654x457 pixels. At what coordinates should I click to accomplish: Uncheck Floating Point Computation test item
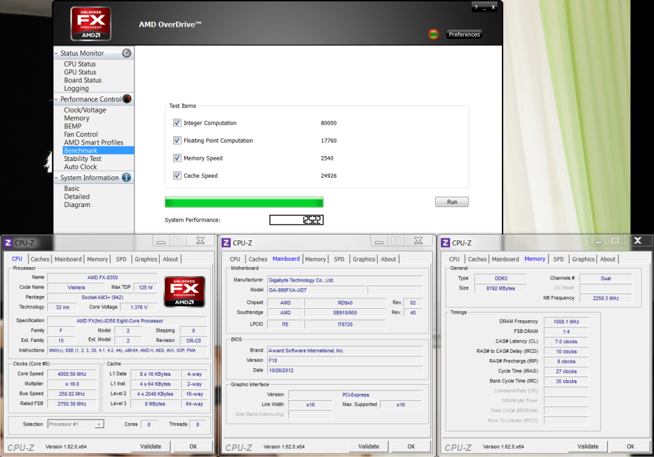click(x=177, y=140)
